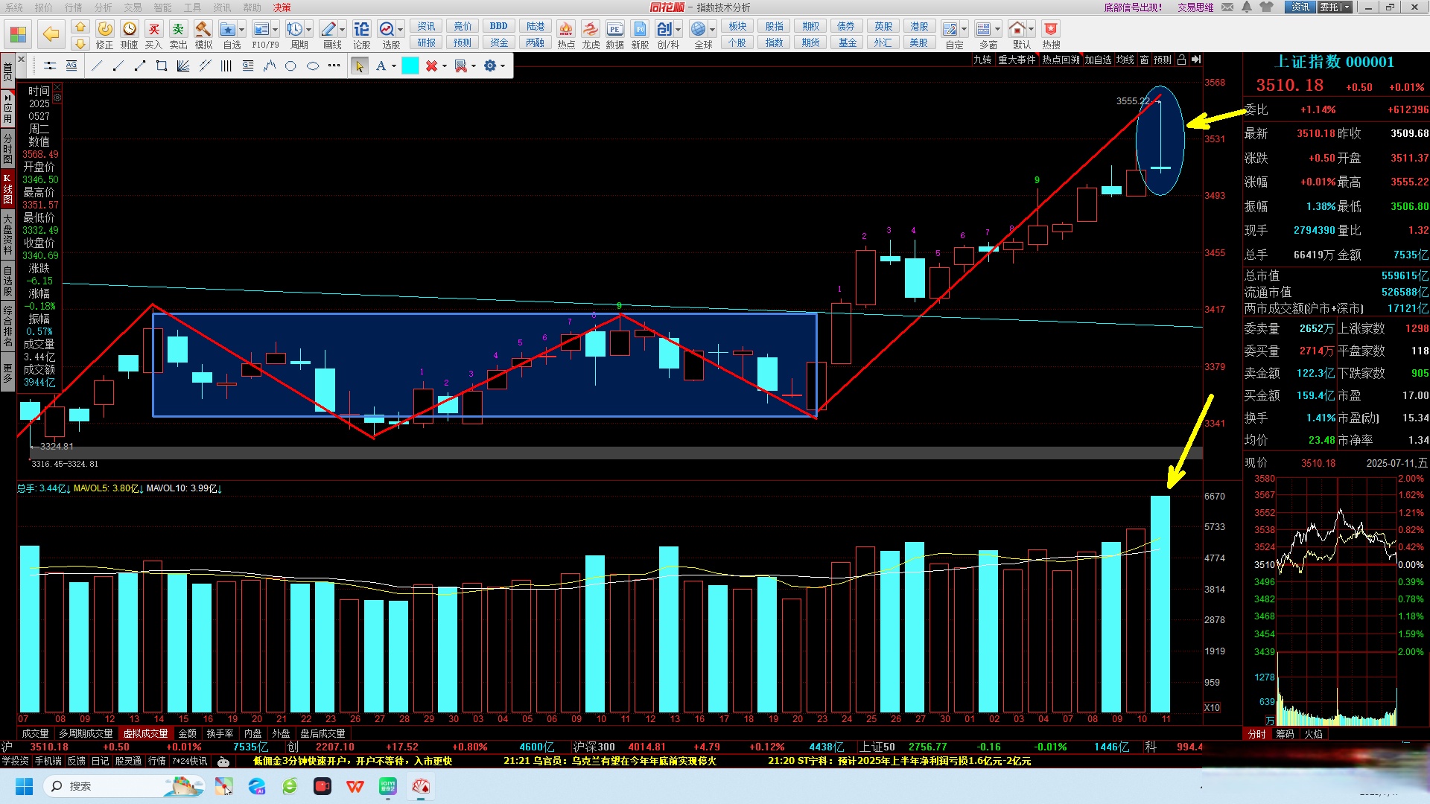Select the ellipse drawing tool

tap(313, 66)
